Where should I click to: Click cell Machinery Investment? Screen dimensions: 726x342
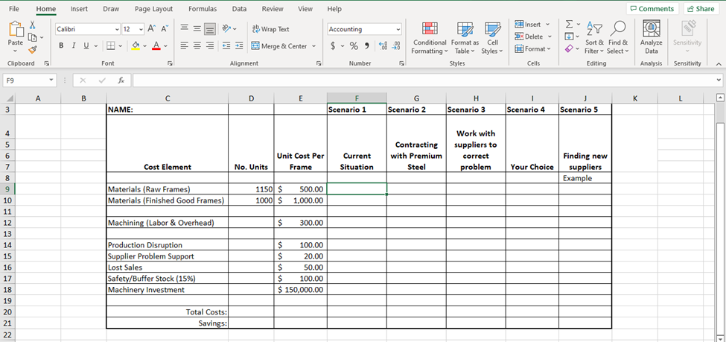(167, 290)
